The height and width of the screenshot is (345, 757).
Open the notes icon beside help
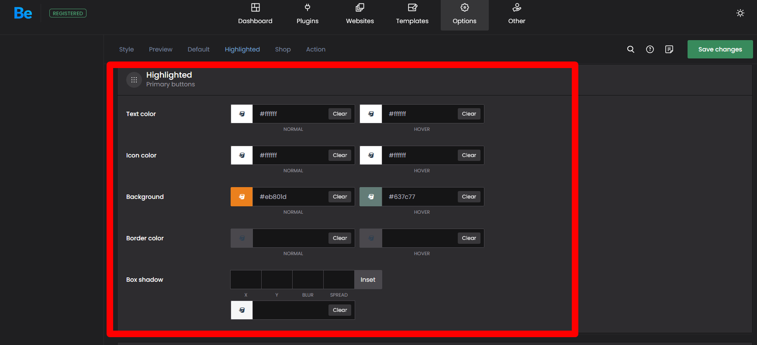pos(669,49)
